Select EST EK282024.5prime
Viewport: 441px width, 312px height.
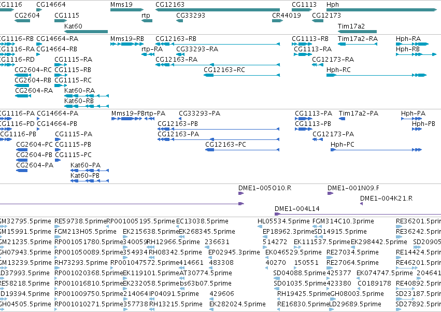[x=237, y=304]
